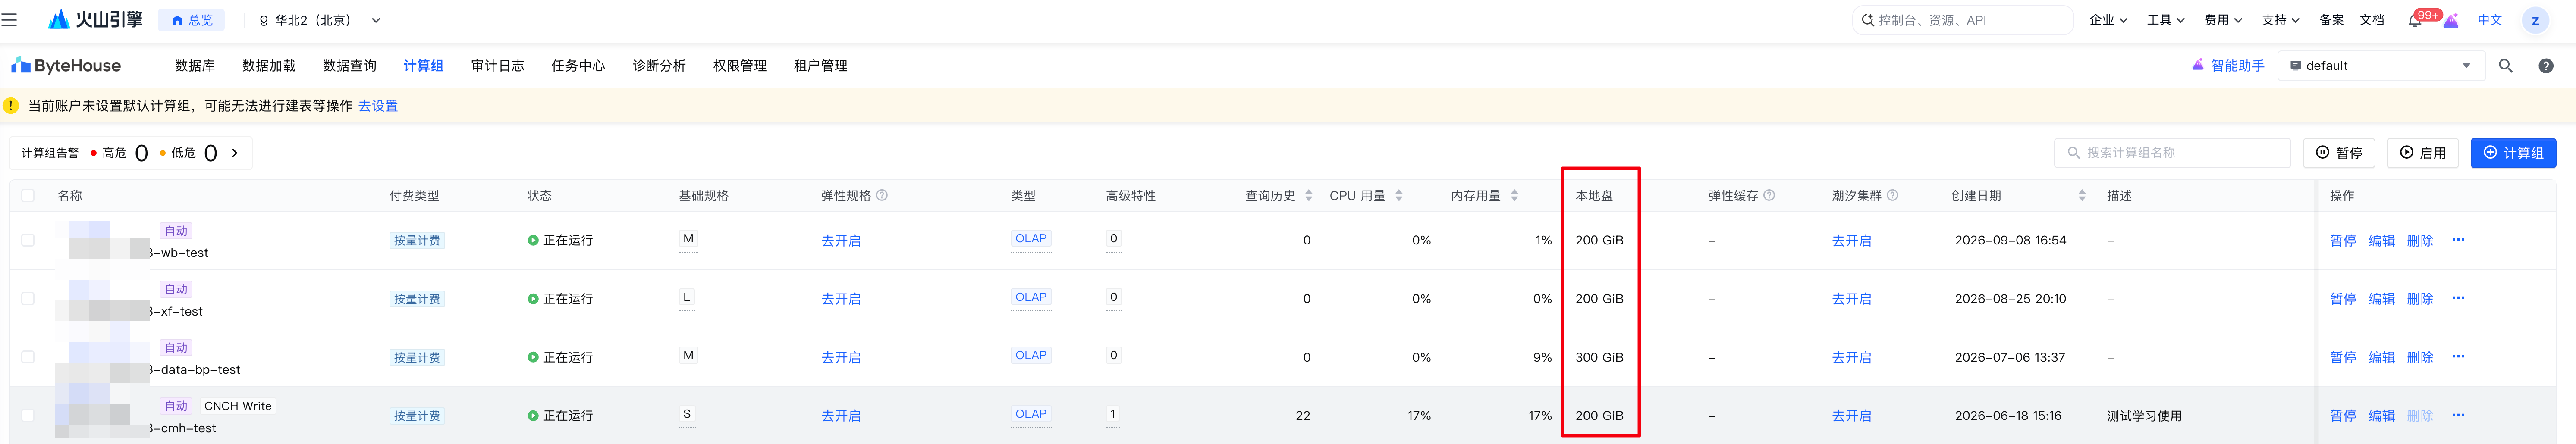Open more actions for wb-test row
Screen dimensions: 2576x444
click(x=2458, y=240)
